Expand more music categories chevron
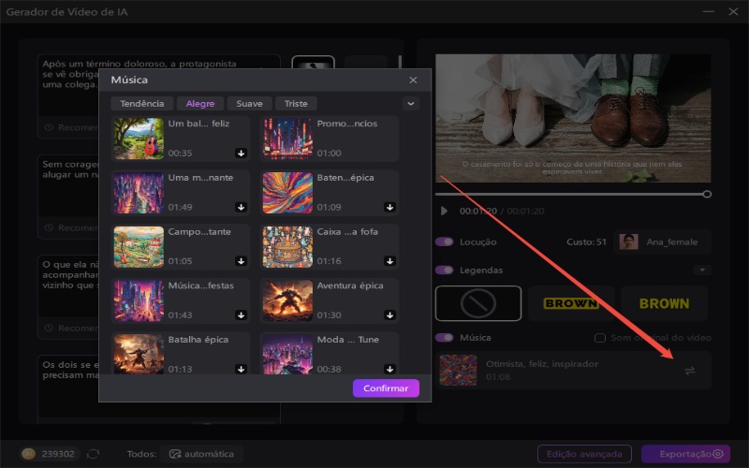Screen dimensions: 749x468 [x=411, y=104]
